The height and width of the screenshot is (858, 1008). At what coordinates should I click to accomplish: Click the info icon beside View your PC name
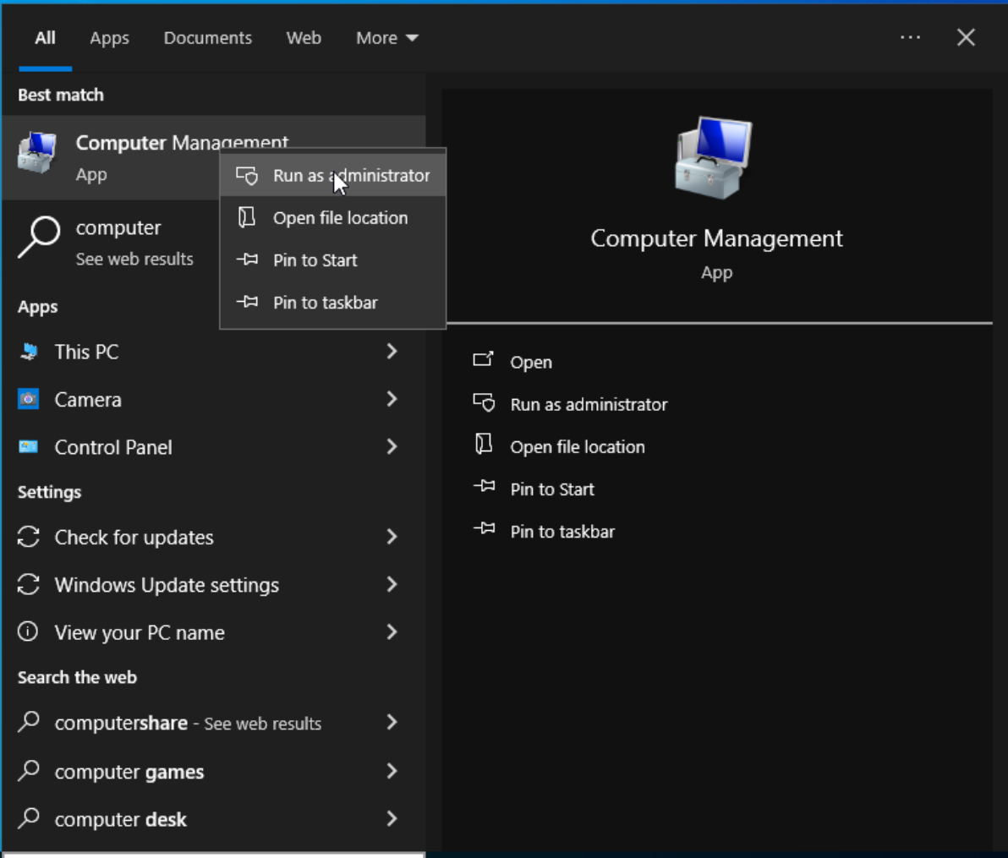[29, 631]
